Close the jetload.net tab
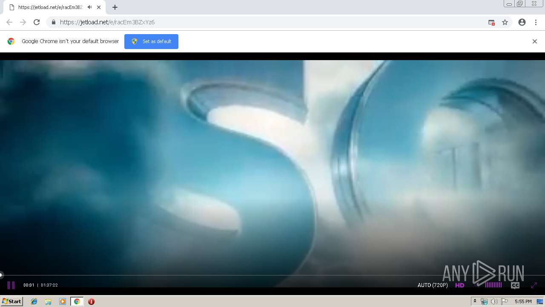545x307 pixels. 99,7
